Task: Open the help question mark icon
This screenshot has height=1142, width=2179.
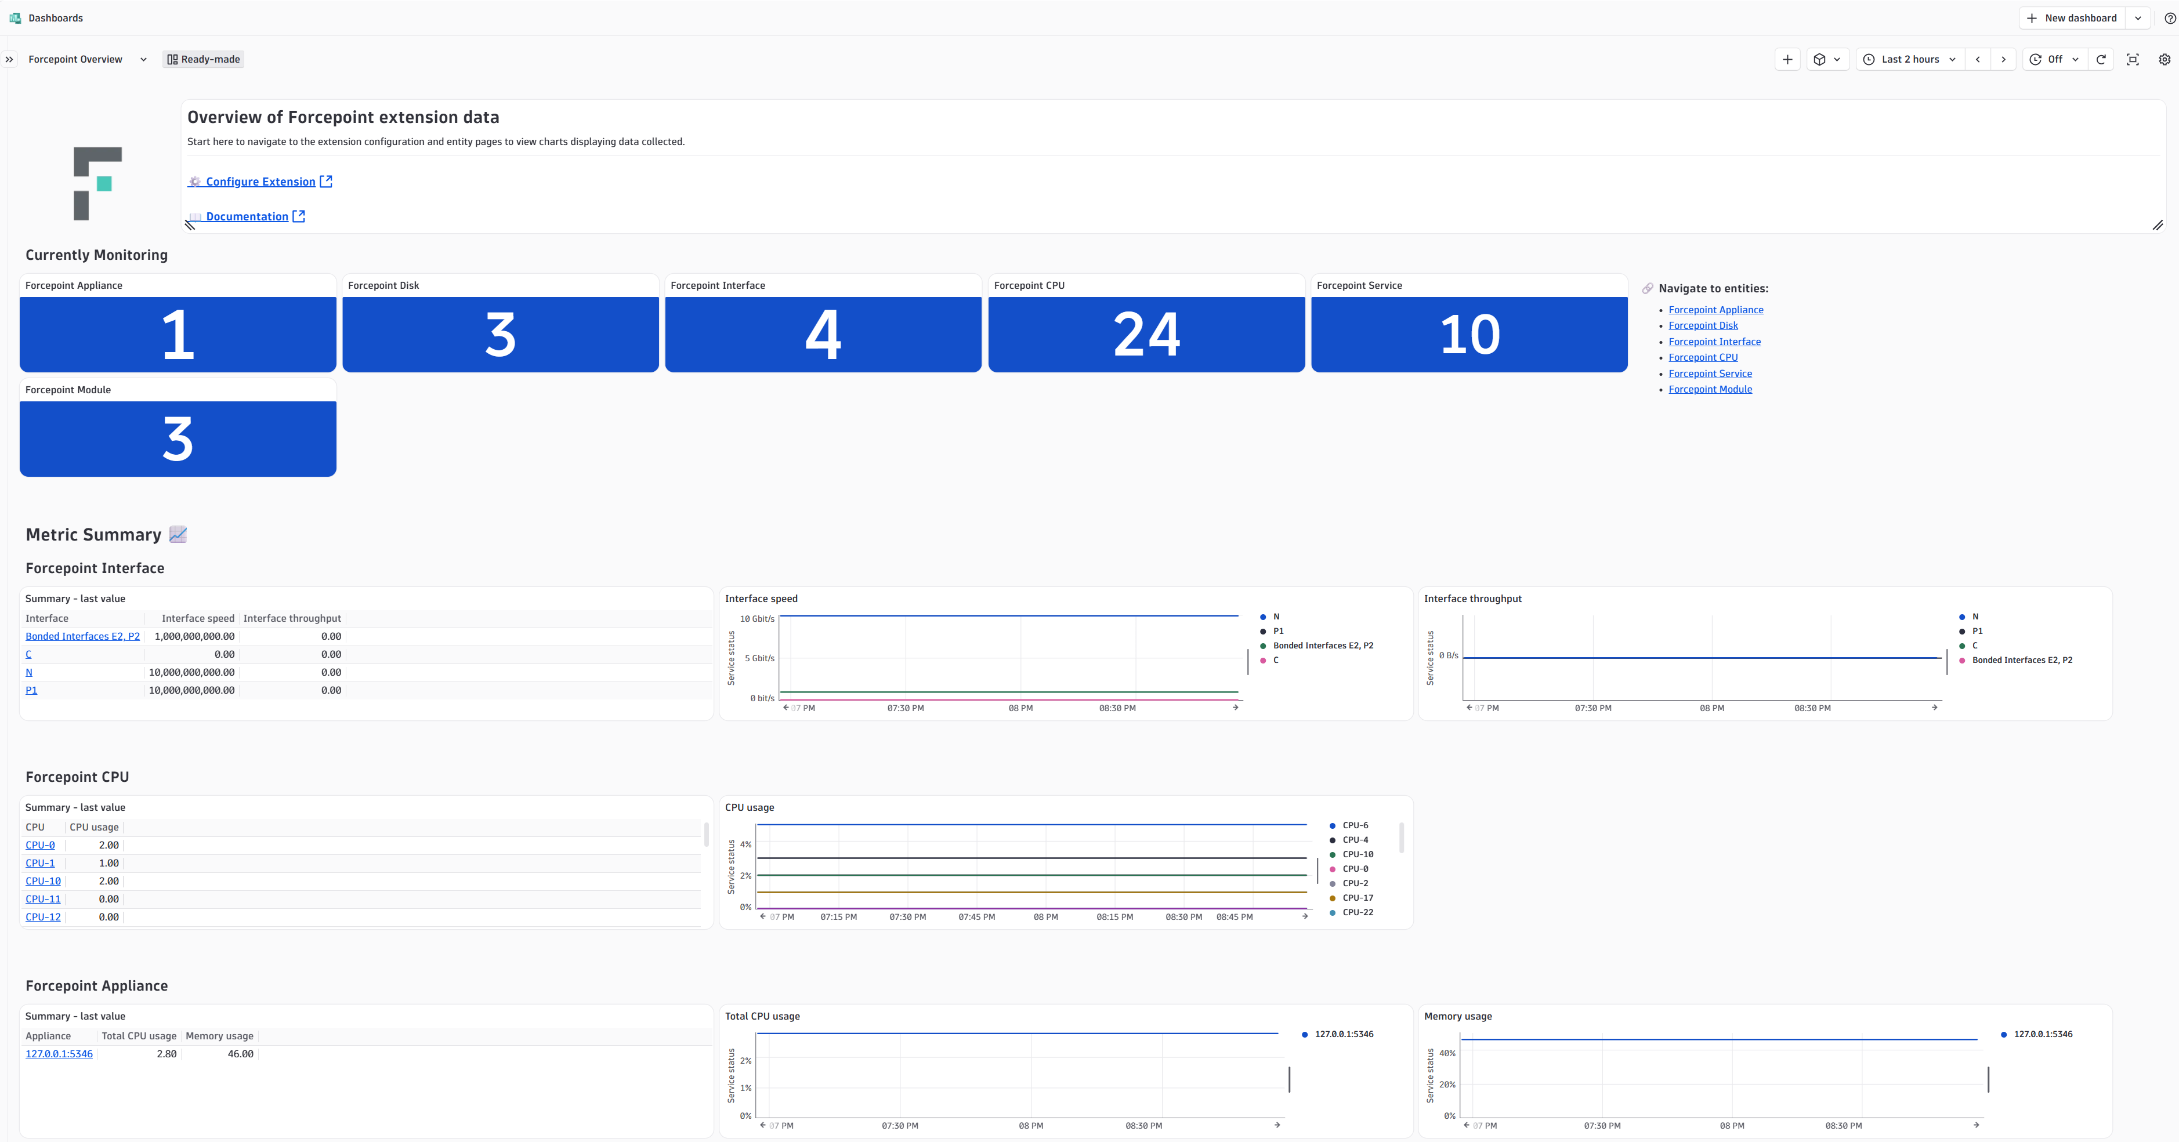Action: (x=2170, y=18)
